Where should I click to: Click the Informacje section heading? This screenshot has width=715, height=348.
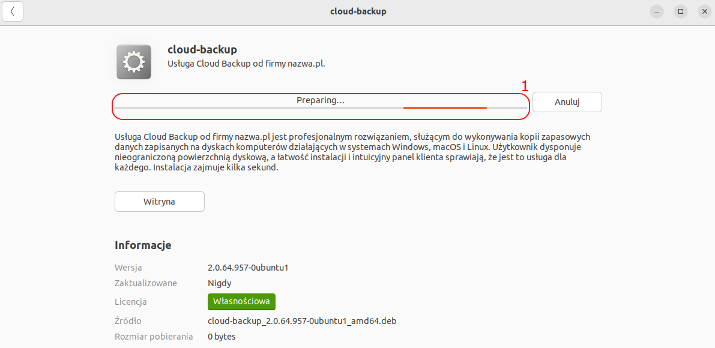[x=143, y=245]
